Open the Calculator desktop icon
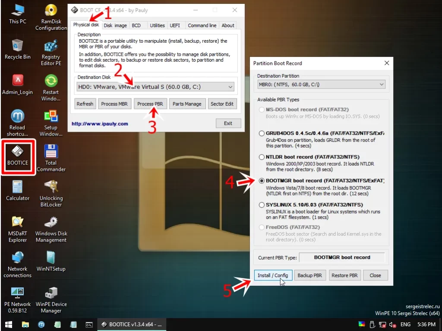 (17, 191)
